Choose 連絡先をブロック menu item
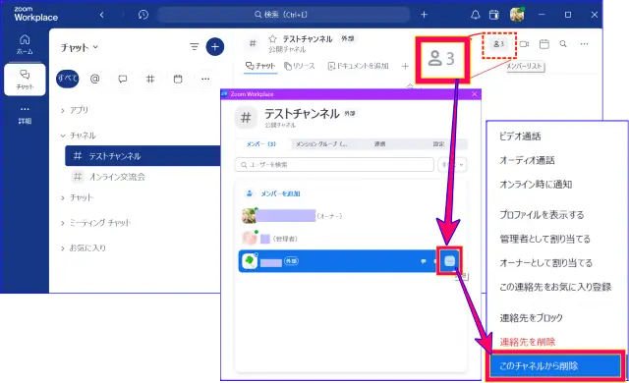Image resolution: width=629 pixels, height=383 pixels. [x=531, y=318]
